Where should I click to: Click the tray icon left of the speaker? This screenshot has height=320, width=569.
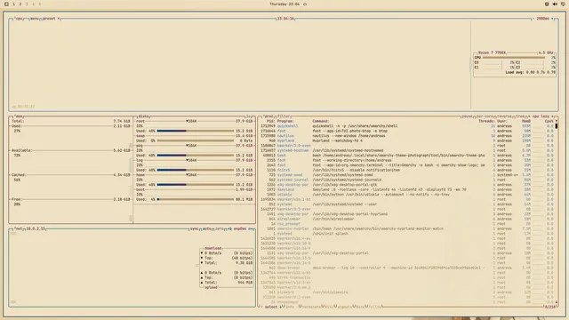tap(547, 4)
